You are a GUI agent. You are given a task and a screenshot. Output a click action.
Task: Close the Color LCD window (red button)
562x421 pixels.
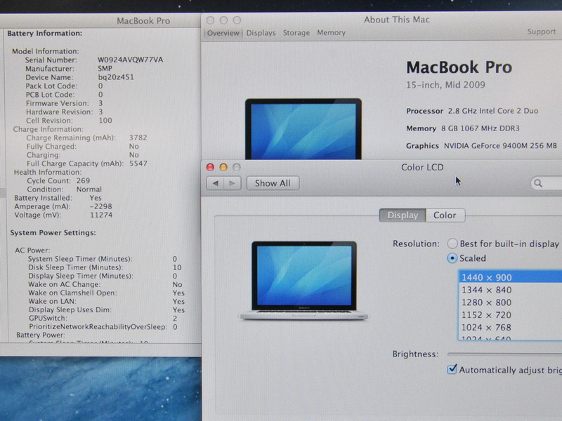(x=210, y=167)
